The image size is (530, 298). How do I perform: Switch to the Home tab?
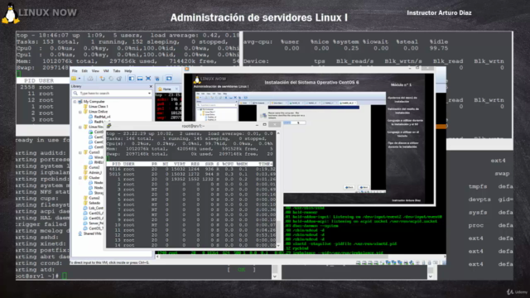(167, 89)
